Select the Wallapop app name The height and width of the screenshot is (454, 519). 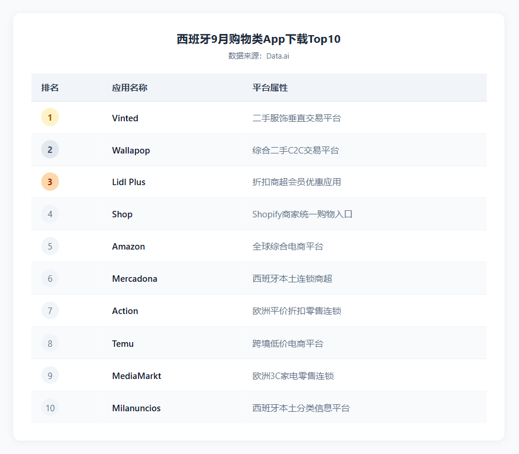(x=131, y=151)
